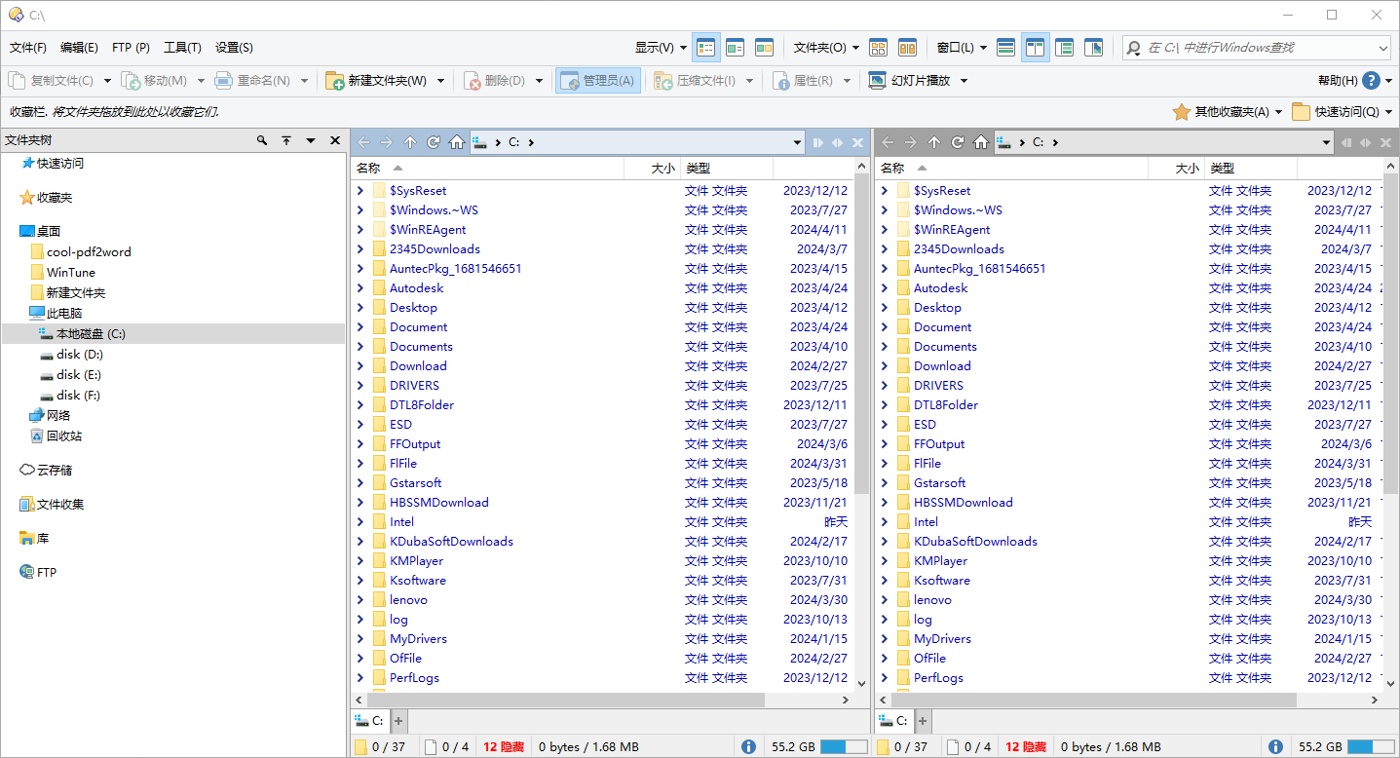Expand the Autodesk folder in left pane
The height and width of the screenshot is (758, 1400).
click(360, 288)
